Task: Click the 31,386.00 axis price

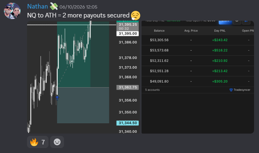Action: point(128,42)
